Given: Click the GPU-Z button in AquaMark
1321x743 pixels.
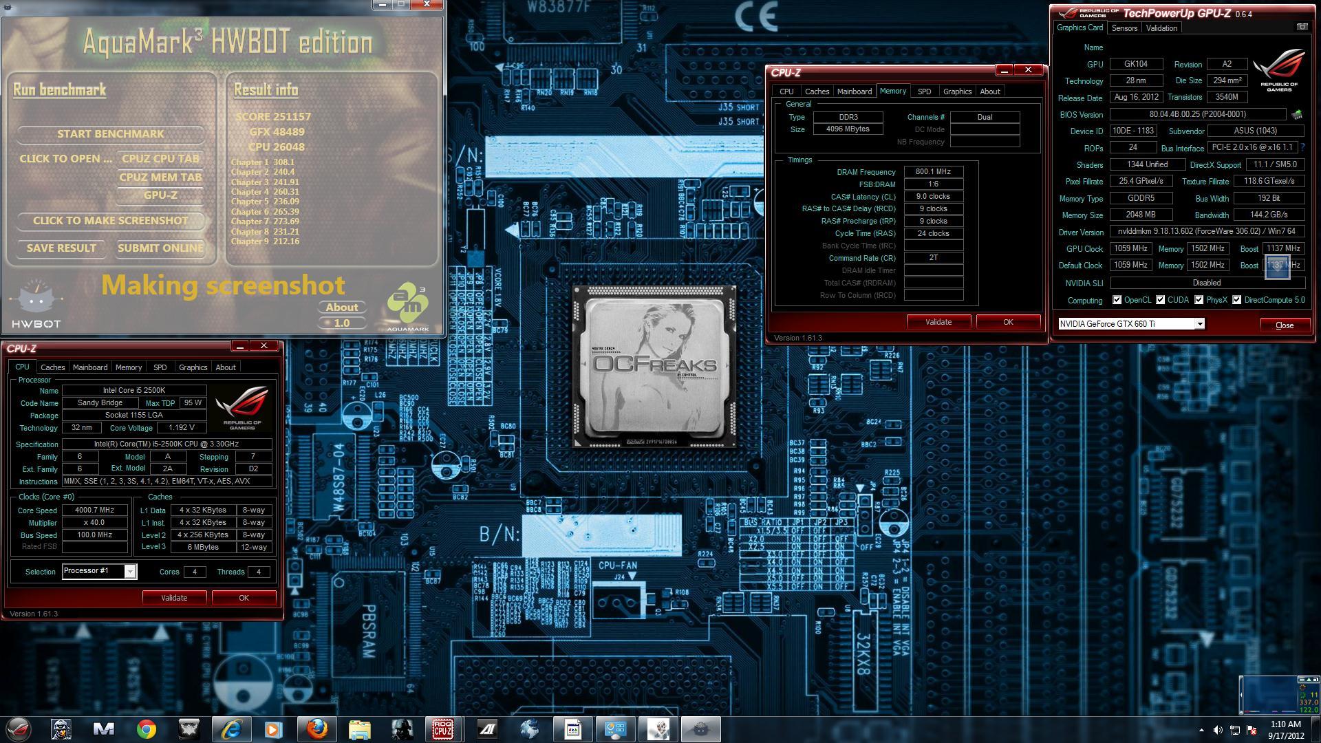Looking at the screenshot, I should tap(160, 195).
